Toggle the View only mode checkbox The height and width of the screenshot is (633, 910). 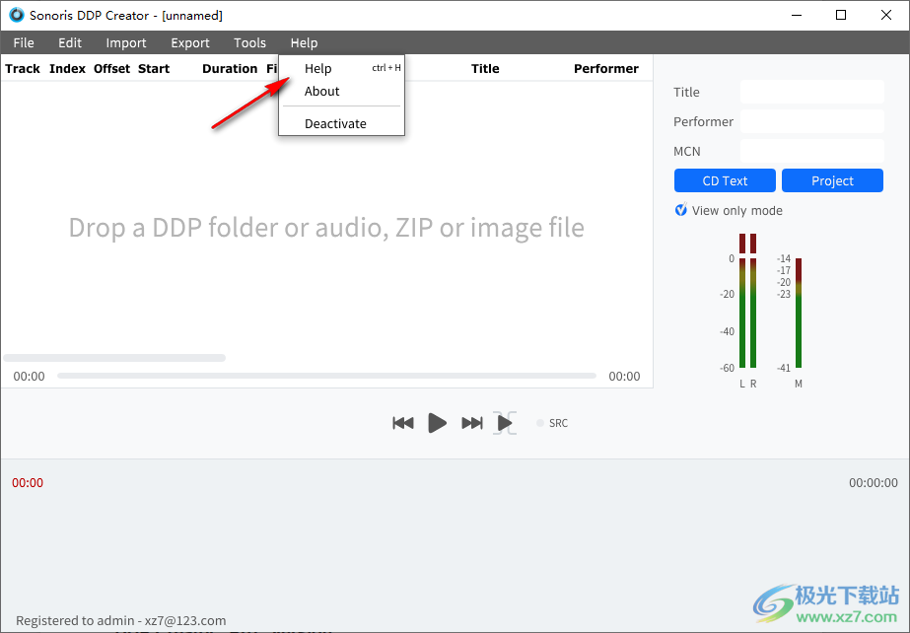point(680,210)
